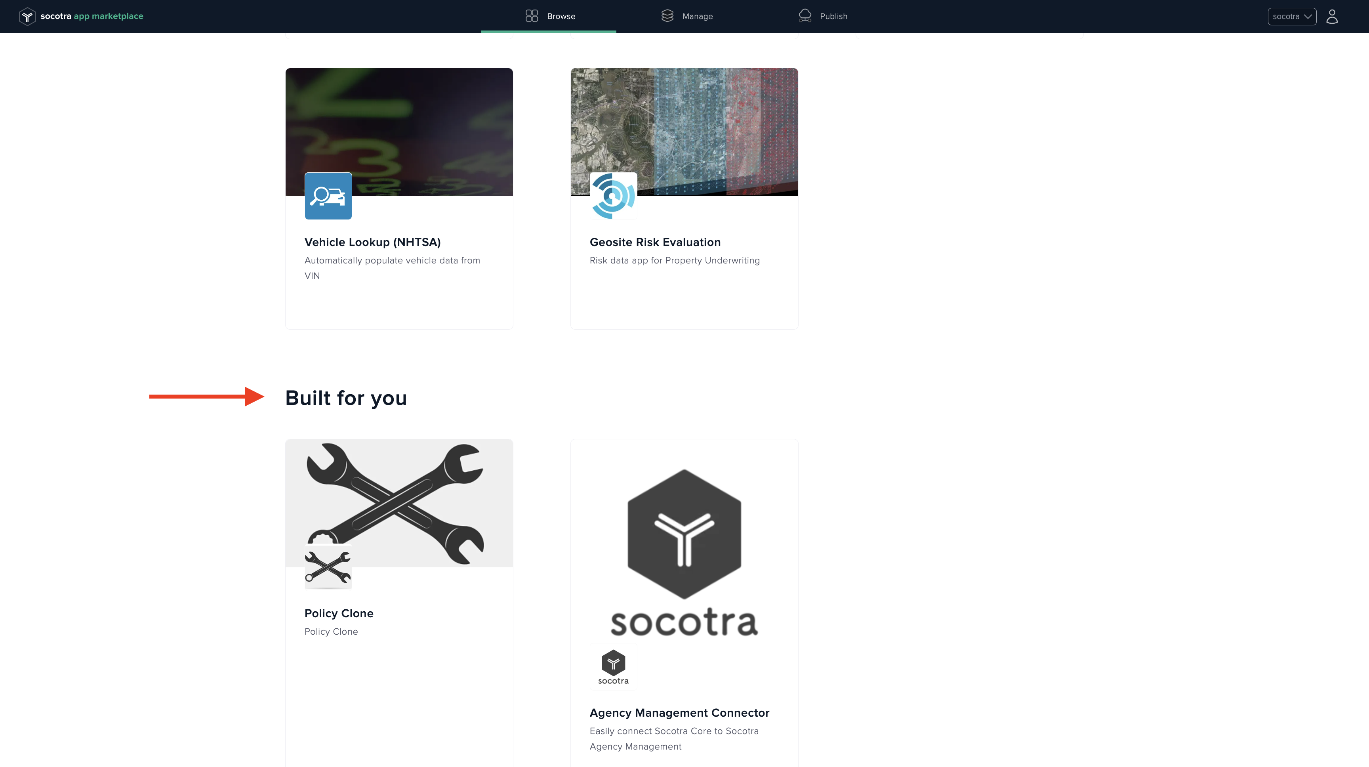
Task: Click the Publish cloud icon
Action: [x=805, y=15]
